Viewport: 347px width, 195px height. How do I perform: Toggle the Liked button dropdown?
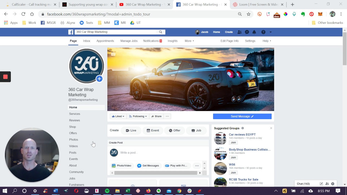click(x=118, y=116)
